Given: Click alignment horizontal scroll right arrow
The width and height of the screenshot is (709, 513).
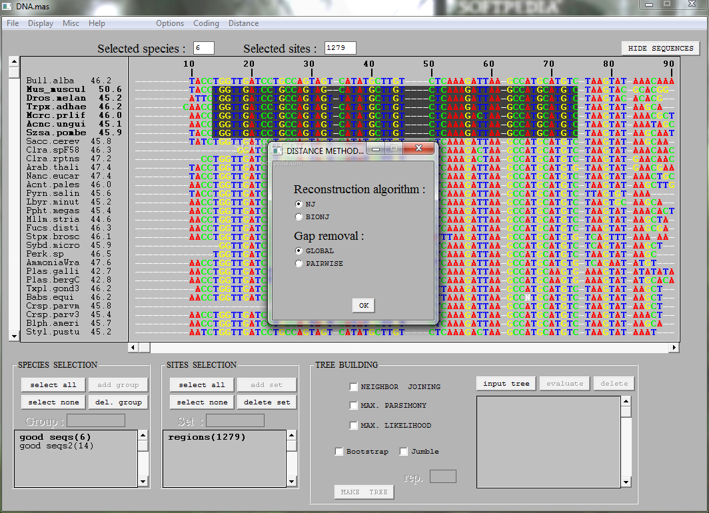Looking at the screenshot, I should point(674,347).
